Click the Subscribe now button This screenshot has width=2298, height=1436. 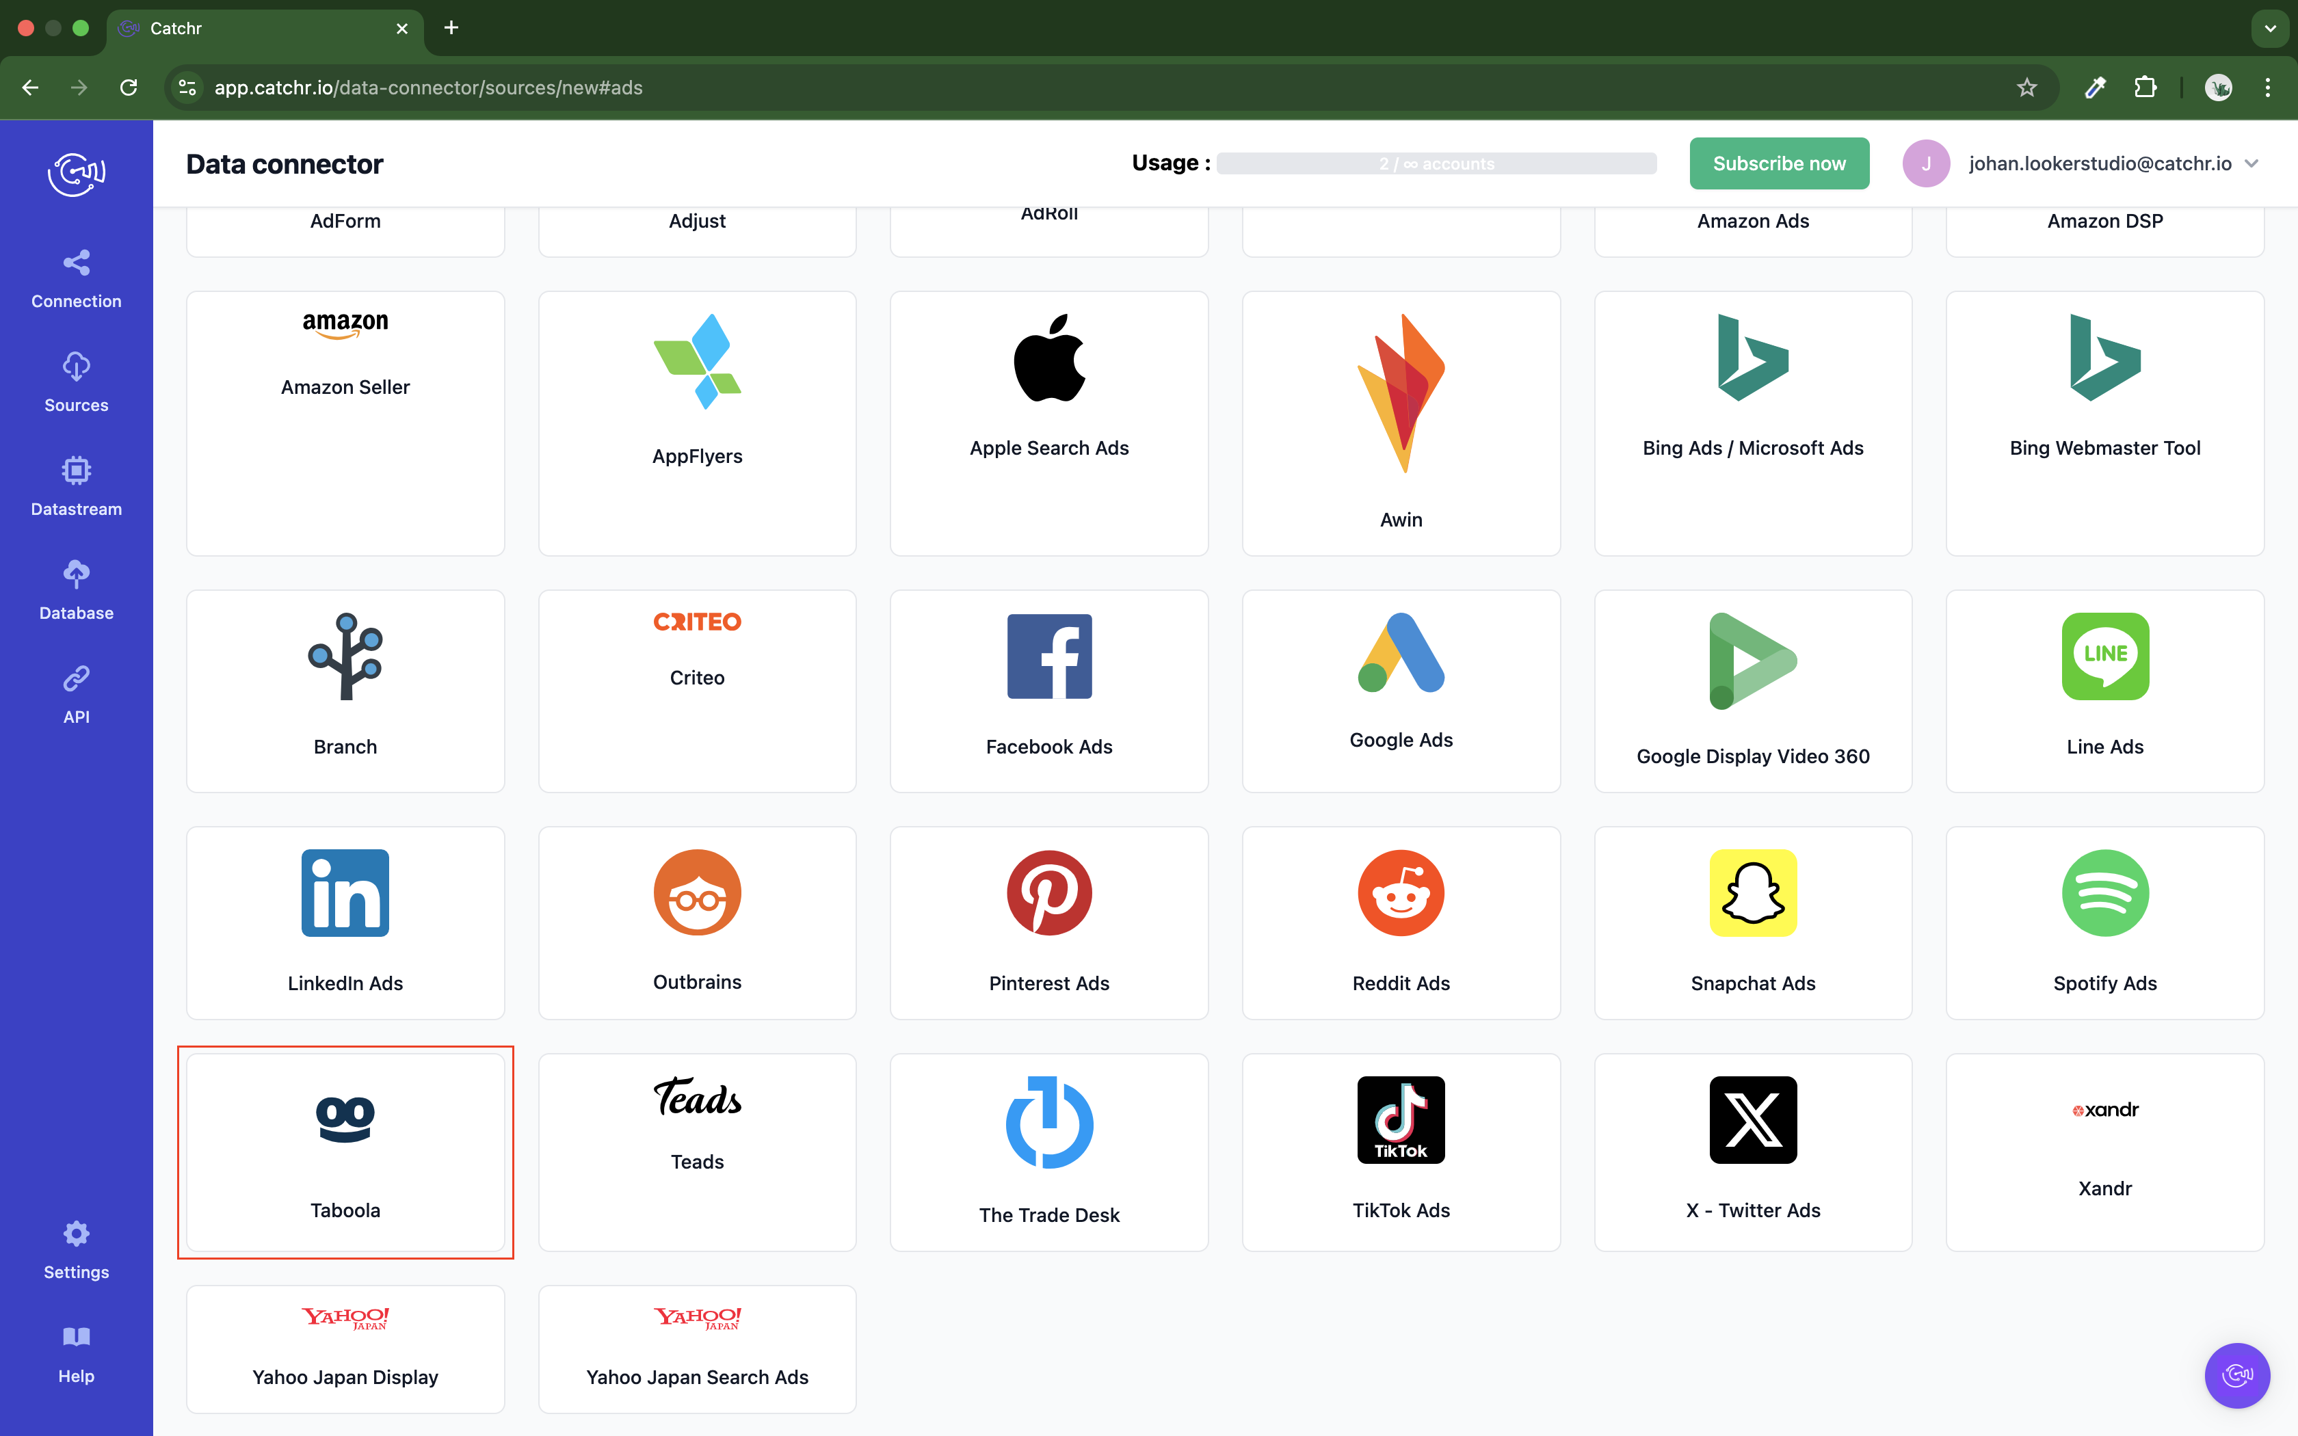coord(1779,163)
